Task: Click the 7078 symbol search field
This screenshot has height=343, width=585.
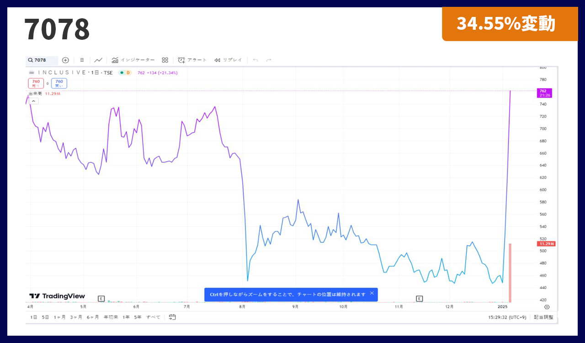Action: (42, 60)
